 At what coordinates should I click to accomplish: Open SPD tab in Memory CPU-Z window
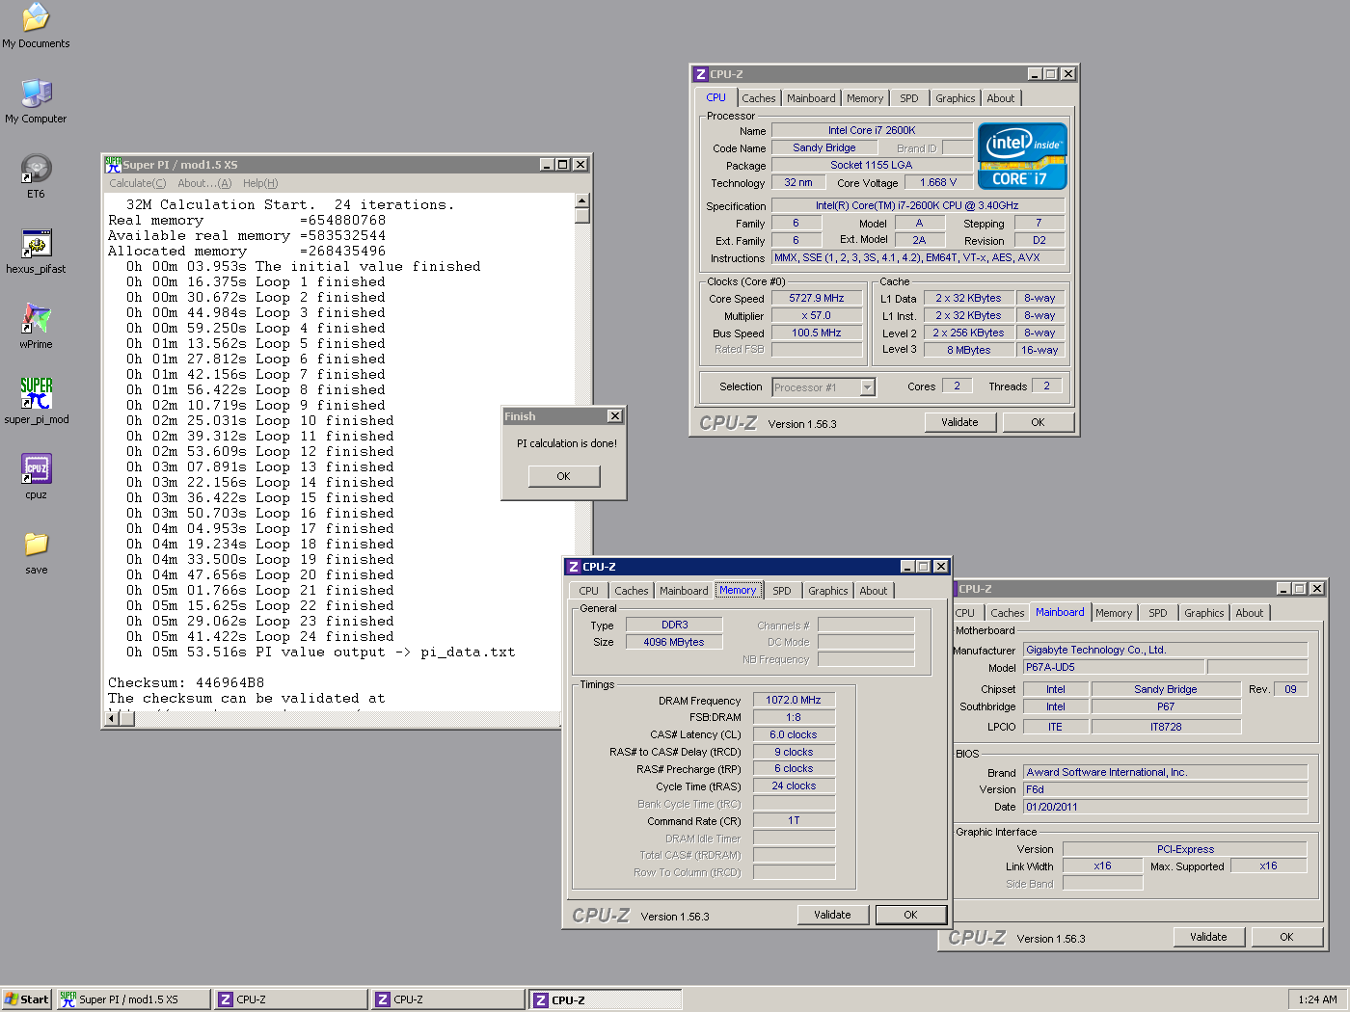tap(782, 591)
